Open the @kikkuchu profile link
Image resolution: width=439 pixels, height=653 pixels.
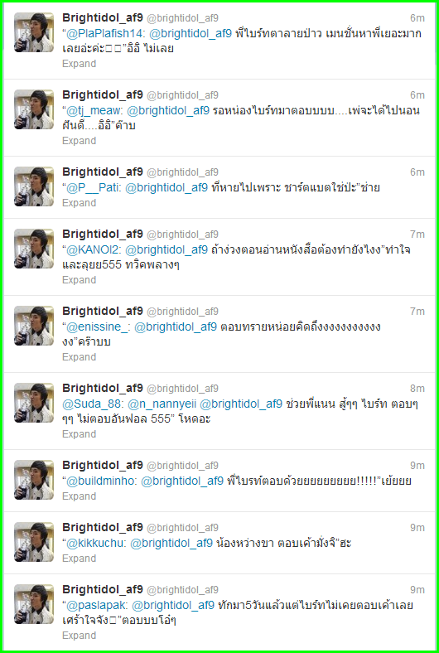tap(97, 543)
